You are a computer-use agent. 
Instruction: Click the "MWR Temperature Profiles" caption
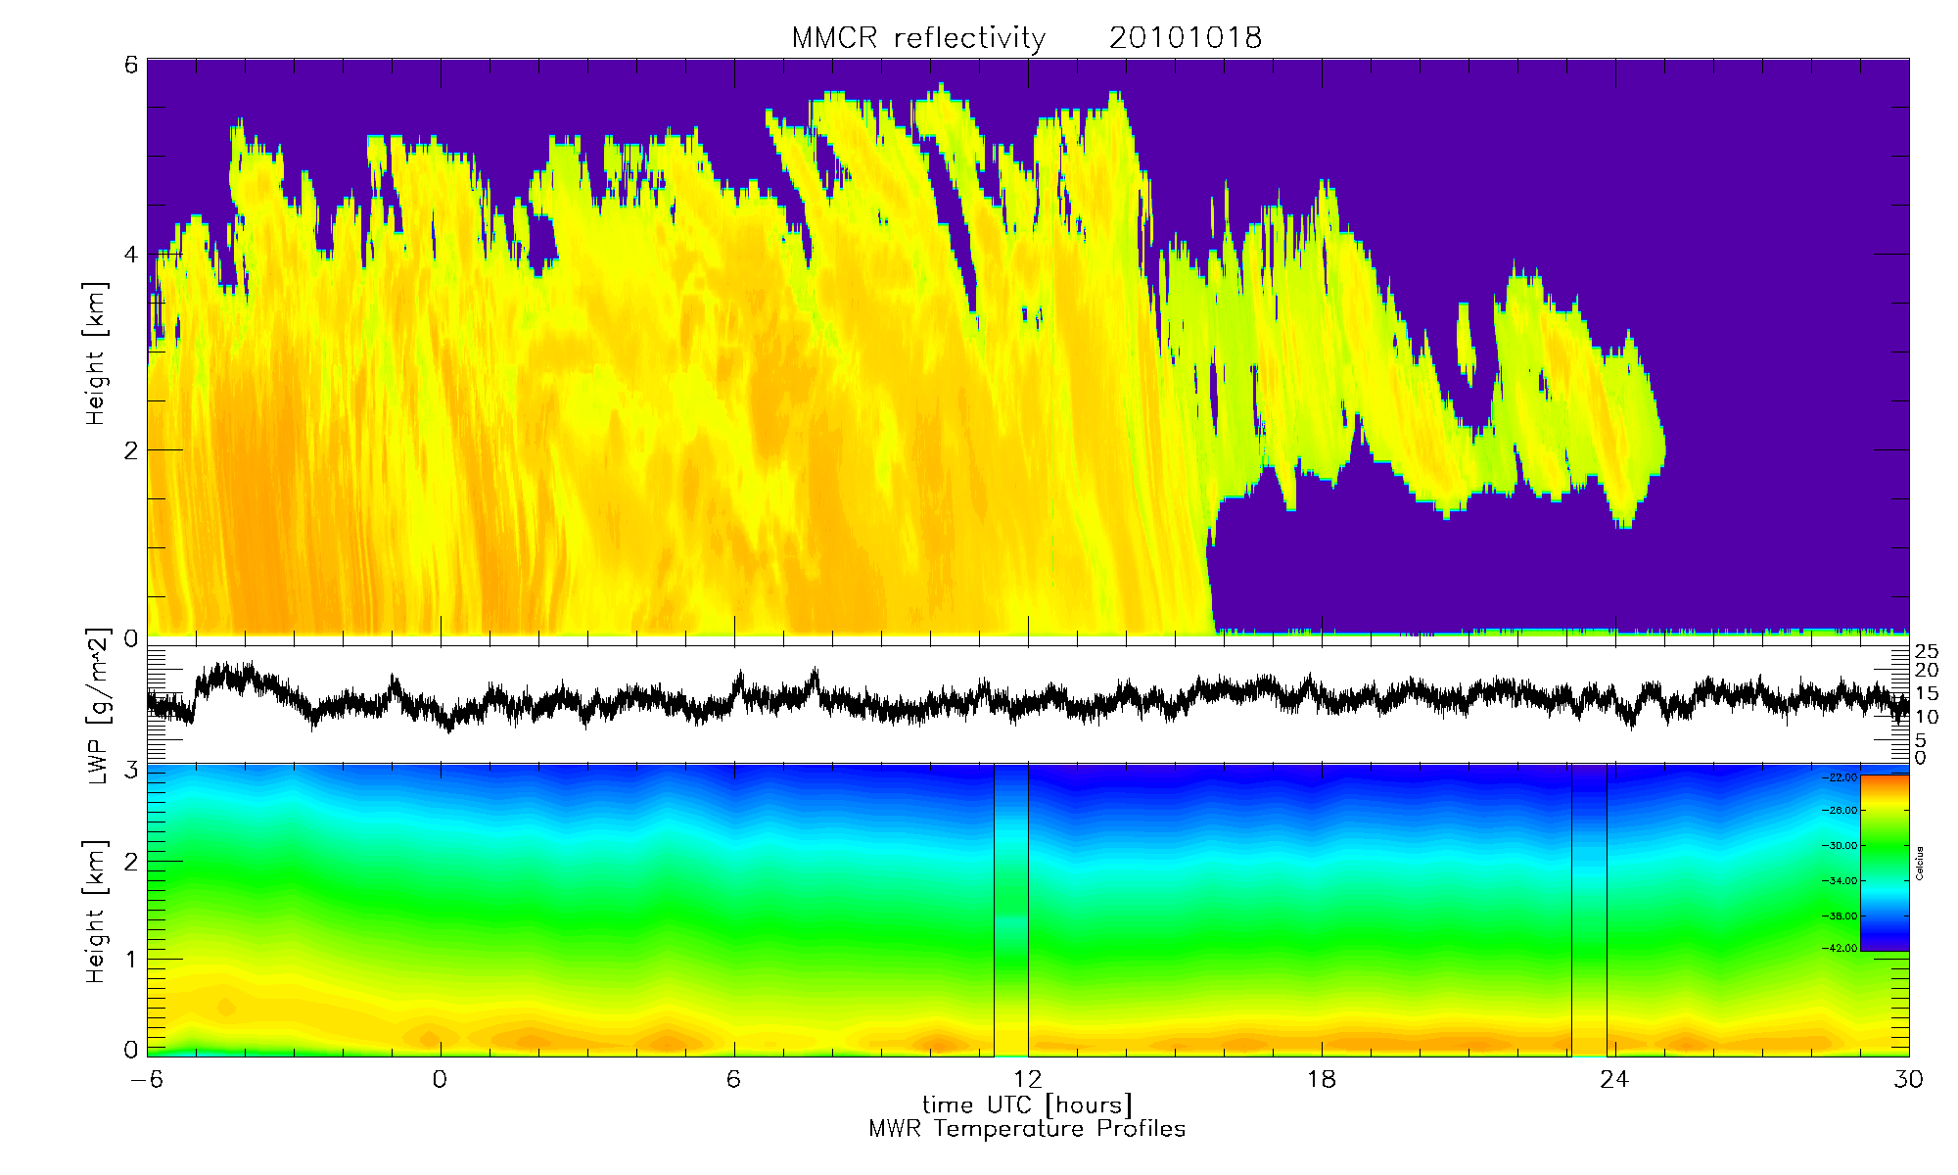1027,1129
